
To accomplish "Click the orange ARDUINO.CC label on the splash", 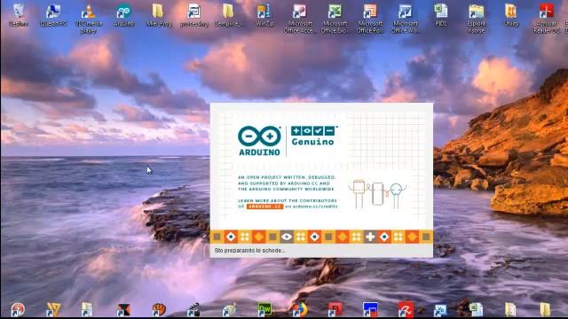I will [264, 206].
